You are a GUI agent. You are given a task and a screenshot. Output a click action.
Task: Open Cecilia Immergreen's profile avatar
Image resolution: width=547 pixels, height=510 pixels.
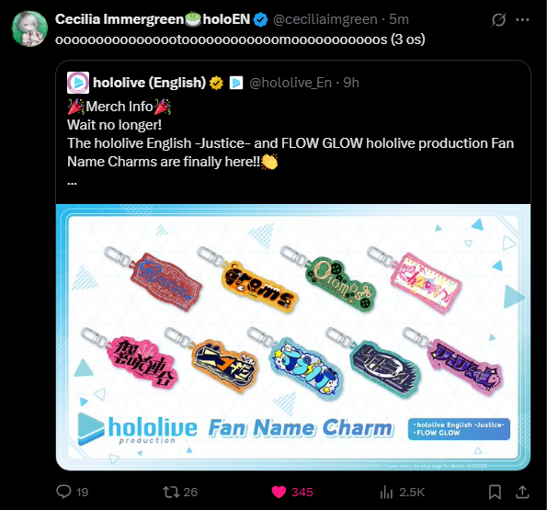(x=29, y=28)
